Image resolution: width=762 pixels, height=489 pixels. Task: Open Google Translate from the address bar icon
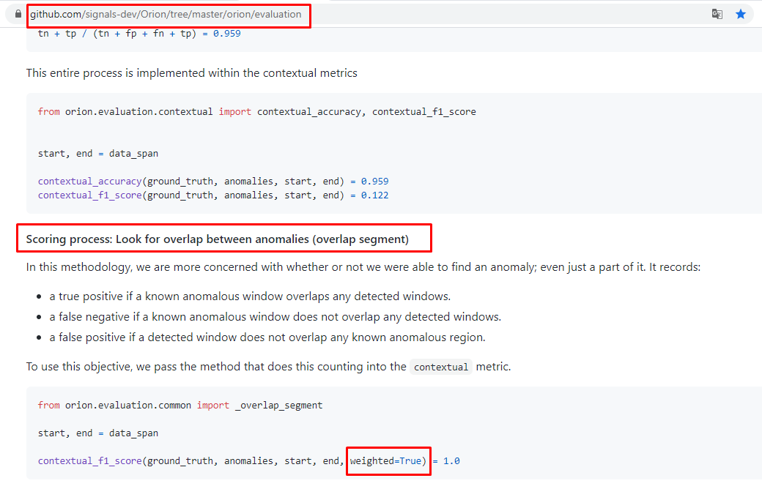tap(717, 14)
